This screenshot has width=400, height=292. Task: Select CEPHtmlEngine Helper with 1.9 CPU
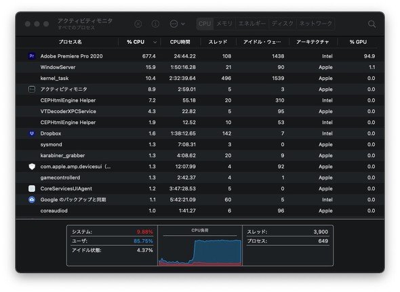coord(200,123)
